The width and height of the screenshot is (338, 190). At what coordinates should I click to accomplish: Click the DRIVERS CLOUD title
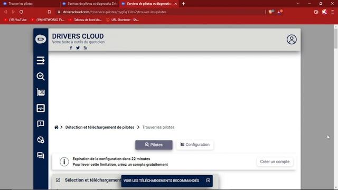click(x=78, y=36)
